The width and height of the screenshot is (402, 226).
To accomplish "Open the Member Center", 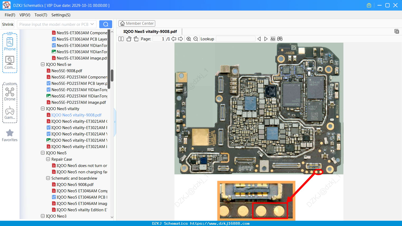I will coord(137,23).
